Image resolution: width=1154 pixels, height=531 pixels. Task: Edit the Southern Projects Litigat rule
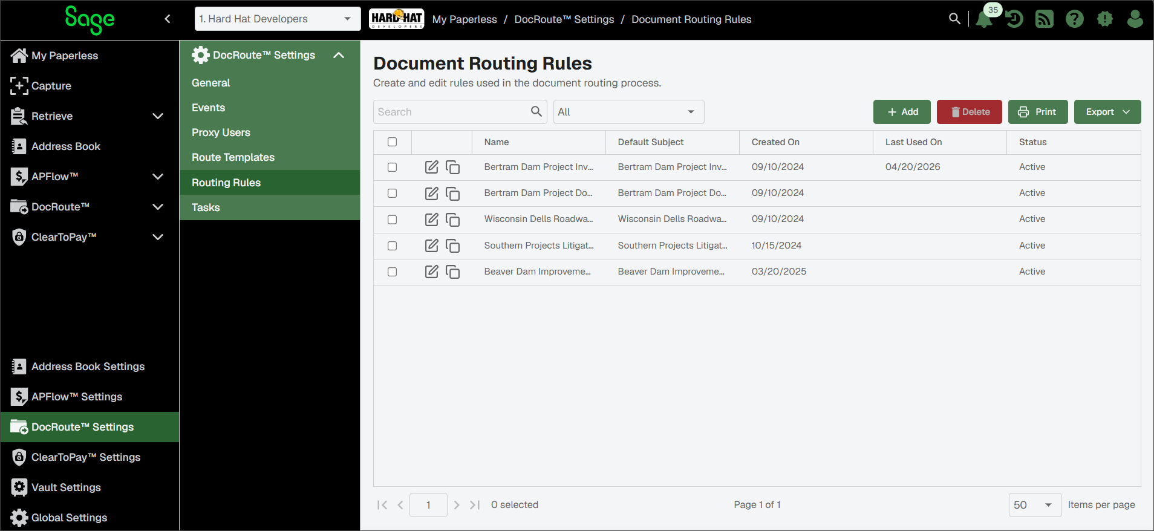[432, 246]
